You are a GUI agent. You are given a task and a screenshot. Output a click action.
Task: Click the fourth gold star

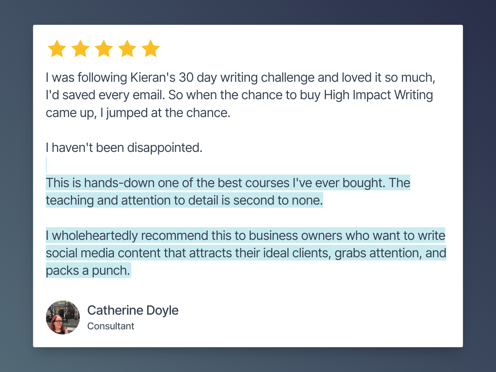point(127,49)
